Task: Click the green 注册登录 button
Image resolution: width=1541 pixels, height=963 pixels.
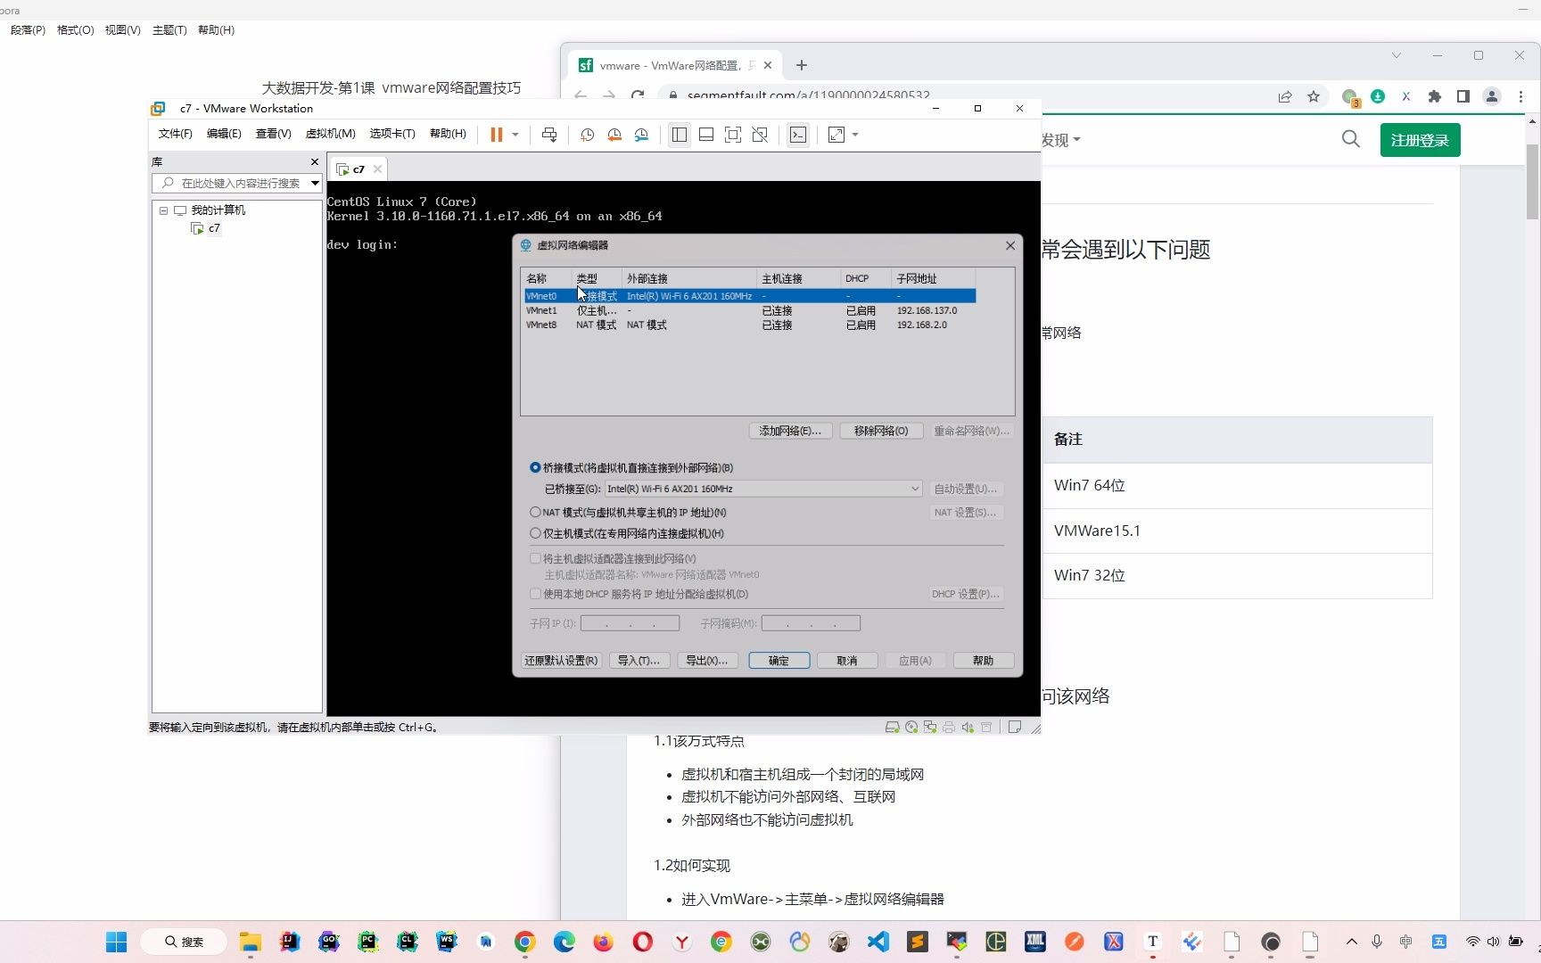Action: coord(1420,140)
